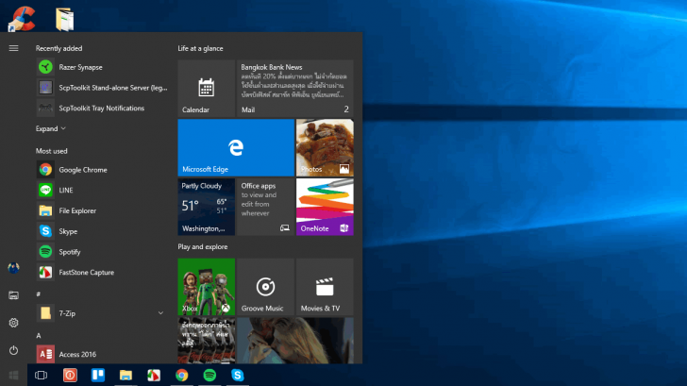Viewport: 687px width, 386px height.
Task: Open the OneNote tile
Action: pyautogui.click(x=325, y=207)
